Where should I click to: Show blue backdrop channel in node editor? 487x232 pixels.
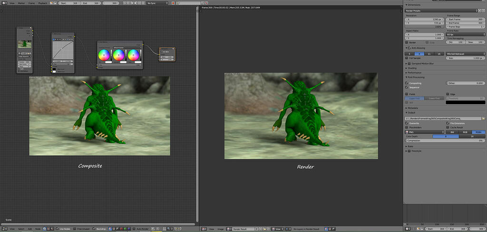[129, 229]
